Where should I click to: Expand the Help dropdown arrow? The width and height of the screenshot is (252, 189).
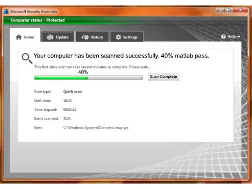click(239, 37)
